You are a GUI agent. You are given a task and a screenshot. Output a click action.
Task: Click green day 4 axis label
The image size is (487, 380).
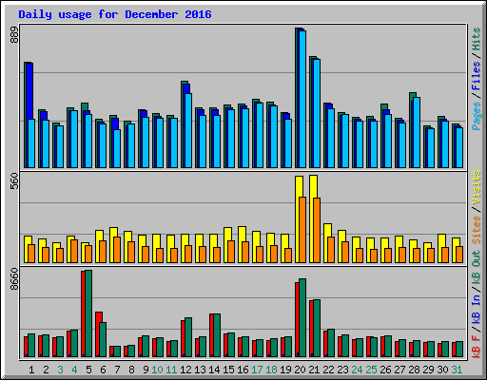click(74, 370)
